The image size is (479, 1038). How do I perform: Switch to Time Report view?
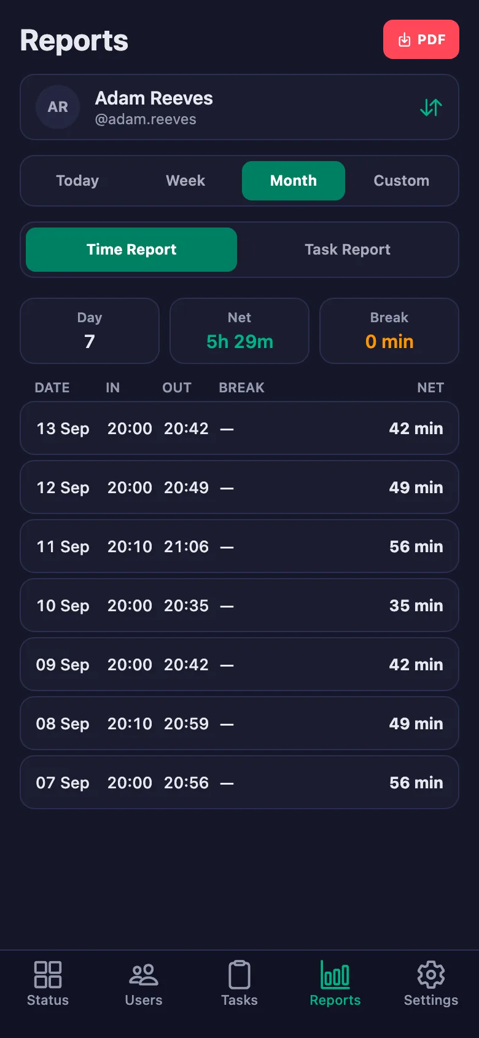point(131,250)
